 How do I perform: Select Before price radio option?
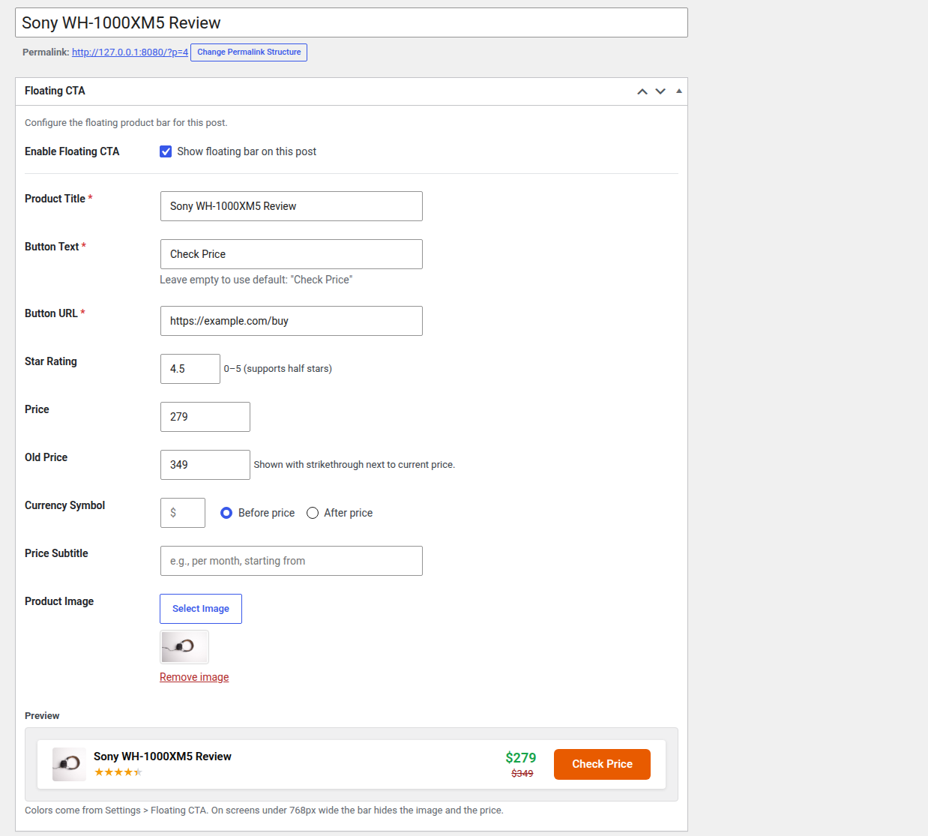click(x=226, y=513)
